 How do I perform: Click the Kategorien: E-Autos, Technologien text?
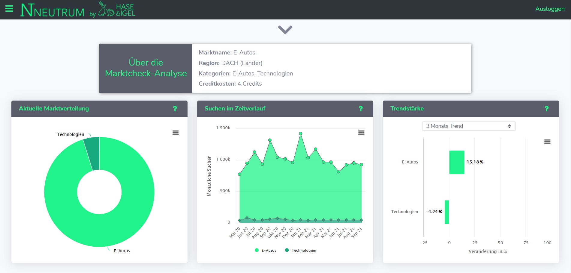coord(246,73)
